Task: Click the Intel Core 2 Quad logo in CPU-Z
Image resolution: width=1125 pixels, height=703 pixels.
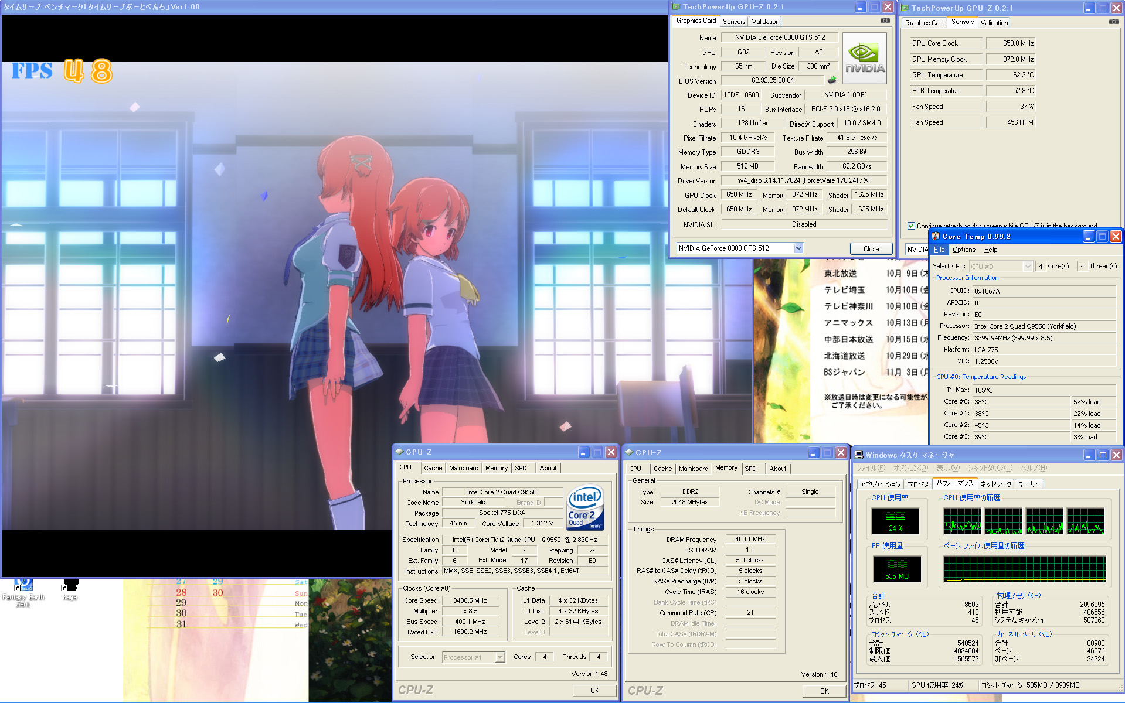Action: coord(585,507)
